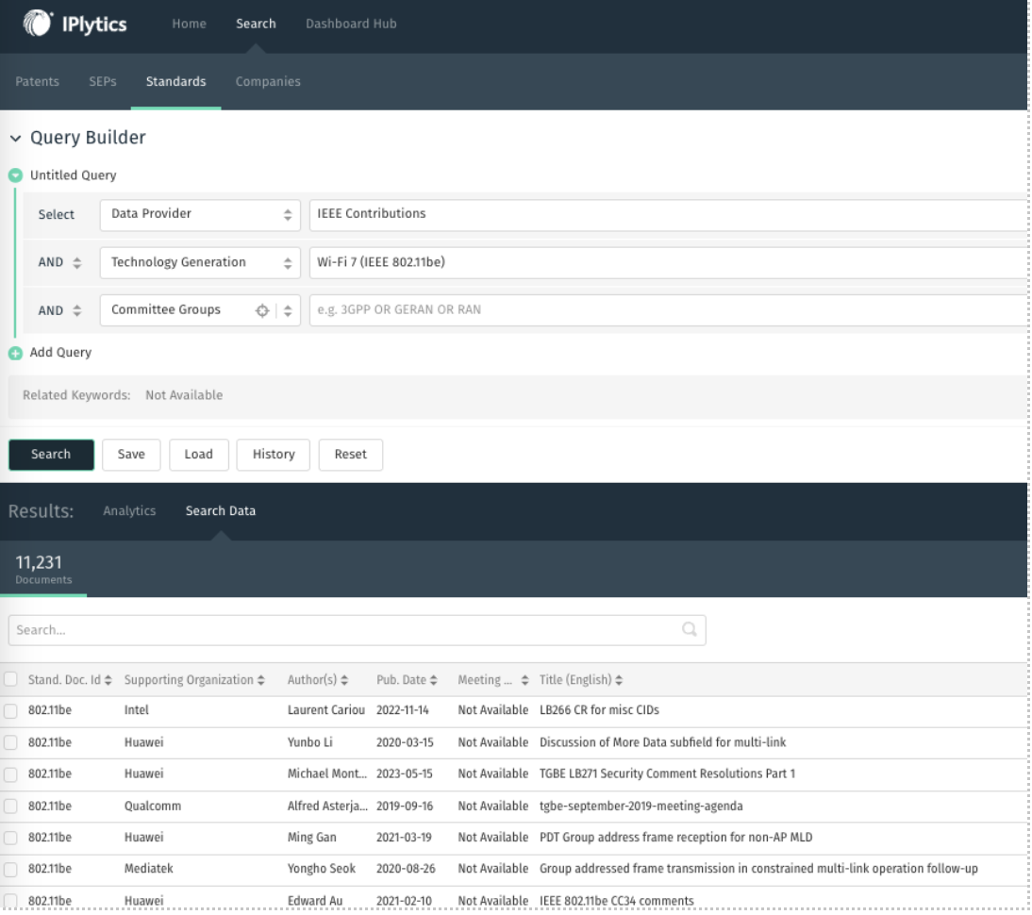Viewport: 1032px width, 915px height.
Task: Click the dark Search button
Action: point(51,455)
